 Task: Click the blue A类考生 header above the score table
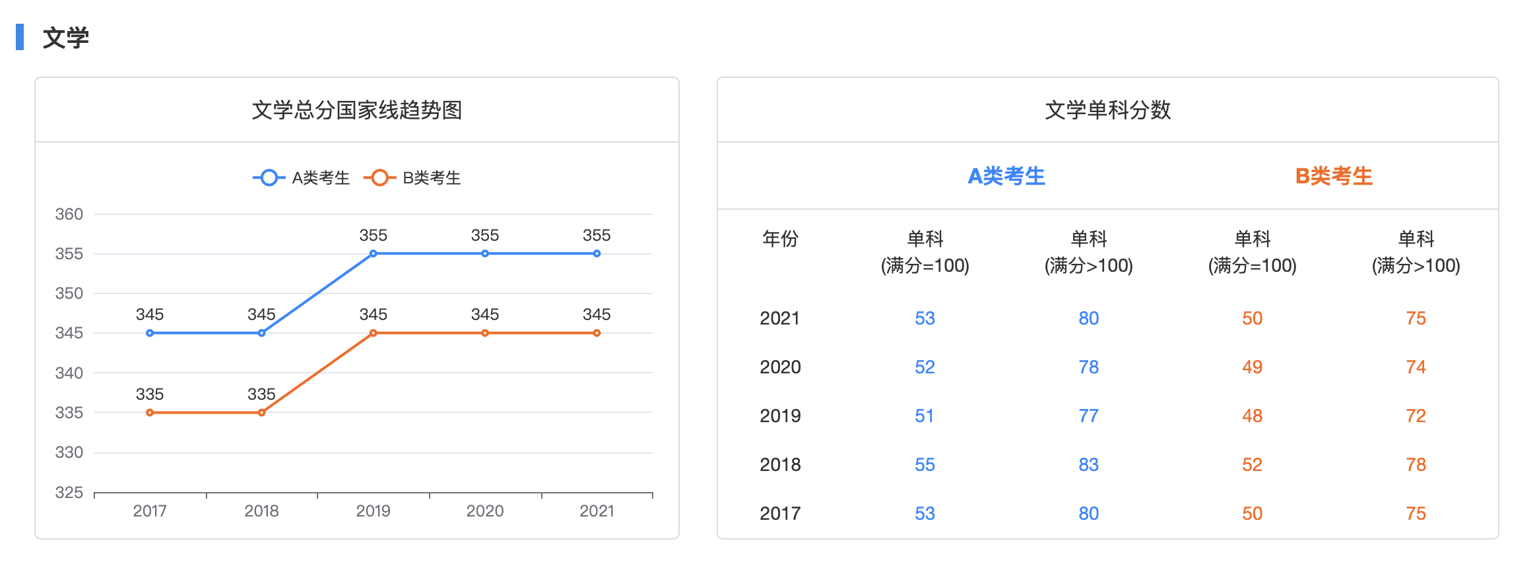click(x=1006, y=176)
